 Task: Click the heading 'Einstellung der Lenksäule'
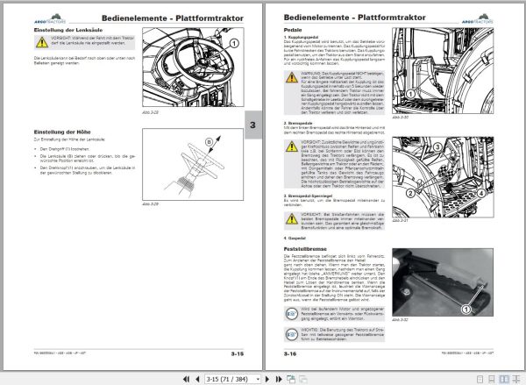tap(68, 30)
